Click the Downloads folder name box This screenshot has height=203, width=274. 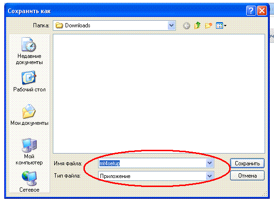coord(114,25)
